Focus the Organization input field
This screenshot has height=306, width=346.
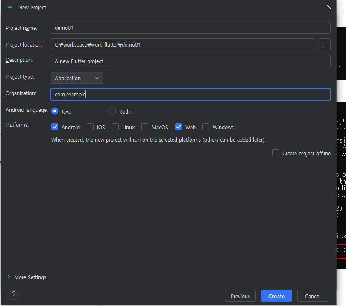191,94
